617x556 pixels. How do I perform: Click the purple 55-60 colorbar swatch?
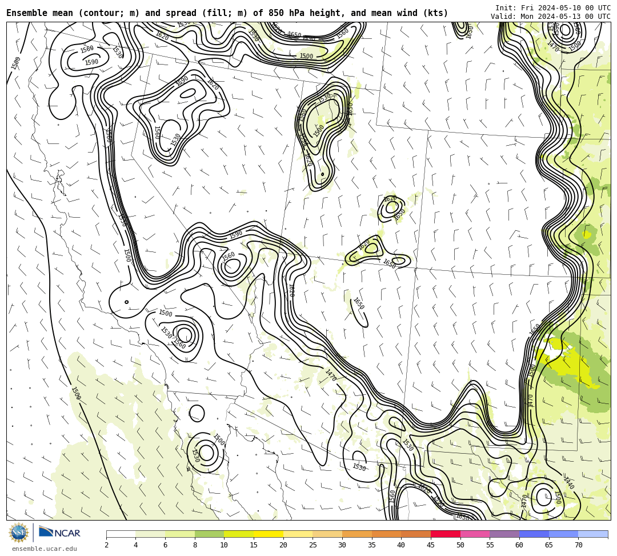click(504, 534)
